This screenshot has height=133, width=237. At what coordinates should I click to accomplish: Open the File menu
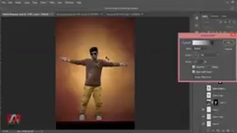click(3, 3)
